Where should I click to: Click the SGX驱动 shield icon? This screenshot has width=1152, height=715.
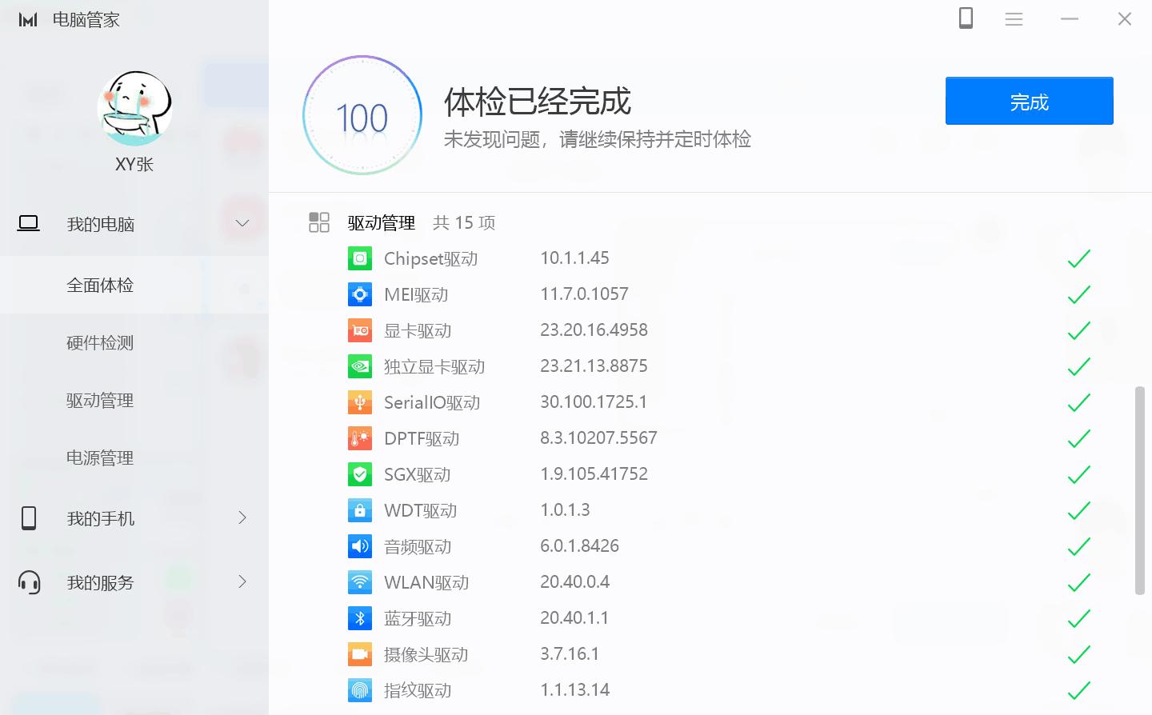click(360, 474)
